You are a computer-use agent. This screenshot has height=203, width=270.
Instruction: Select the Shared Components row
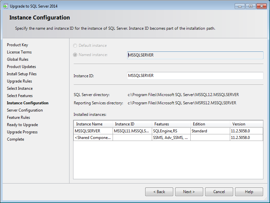(x=168, y=138)
